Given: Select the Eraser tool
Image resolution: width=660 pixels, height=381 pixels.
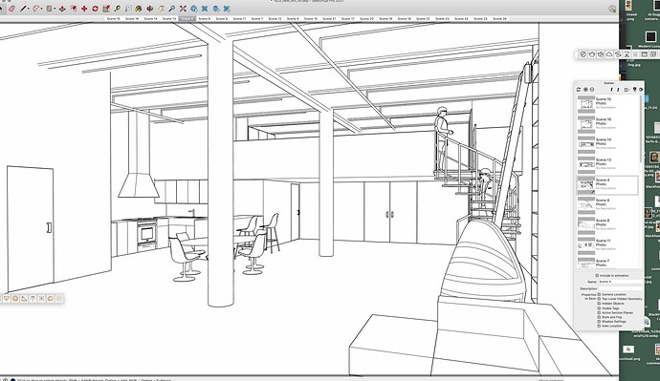Looking at the screenshot, I should click(11, 9).
